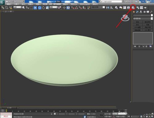The height and width of the screenshot is (118, 154).
Task: Click the ViewCube in the viewport
Action: tap(125, 18)
